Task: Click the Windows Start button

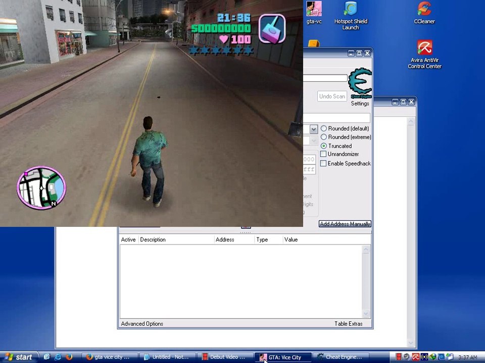Action: tap(19, 357)
